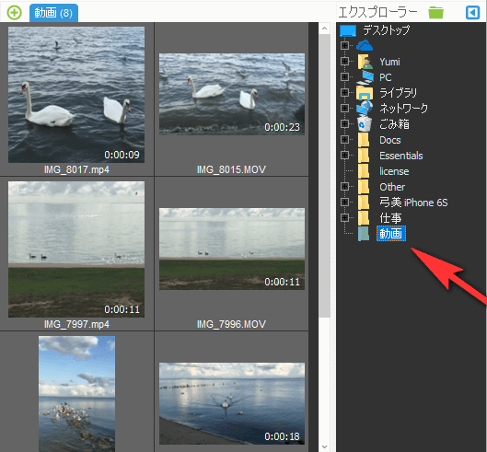Click the media list scroll up arrow
This screenshot has width=487, height=452.
click(x=324, y=29)
